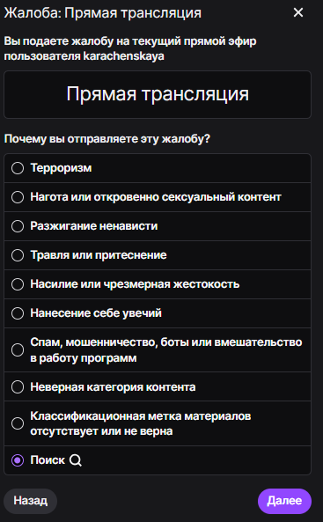This screenshot has height=522, width=323.
Task: Click the Терроризм label text
Action: [61, 168]
